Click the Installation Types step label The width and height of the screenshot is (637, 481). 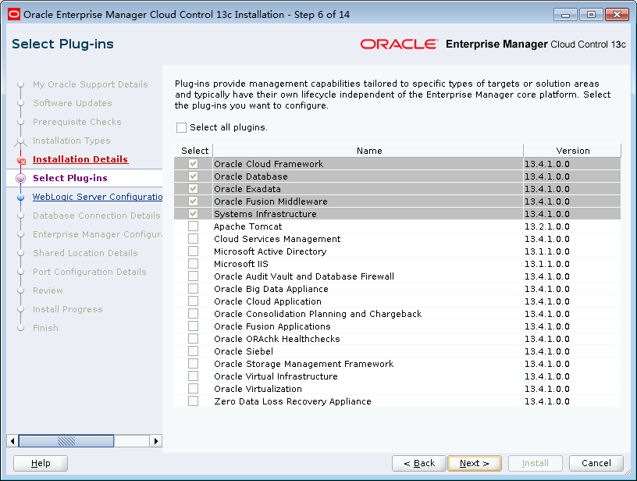click(x=72, y=141)
